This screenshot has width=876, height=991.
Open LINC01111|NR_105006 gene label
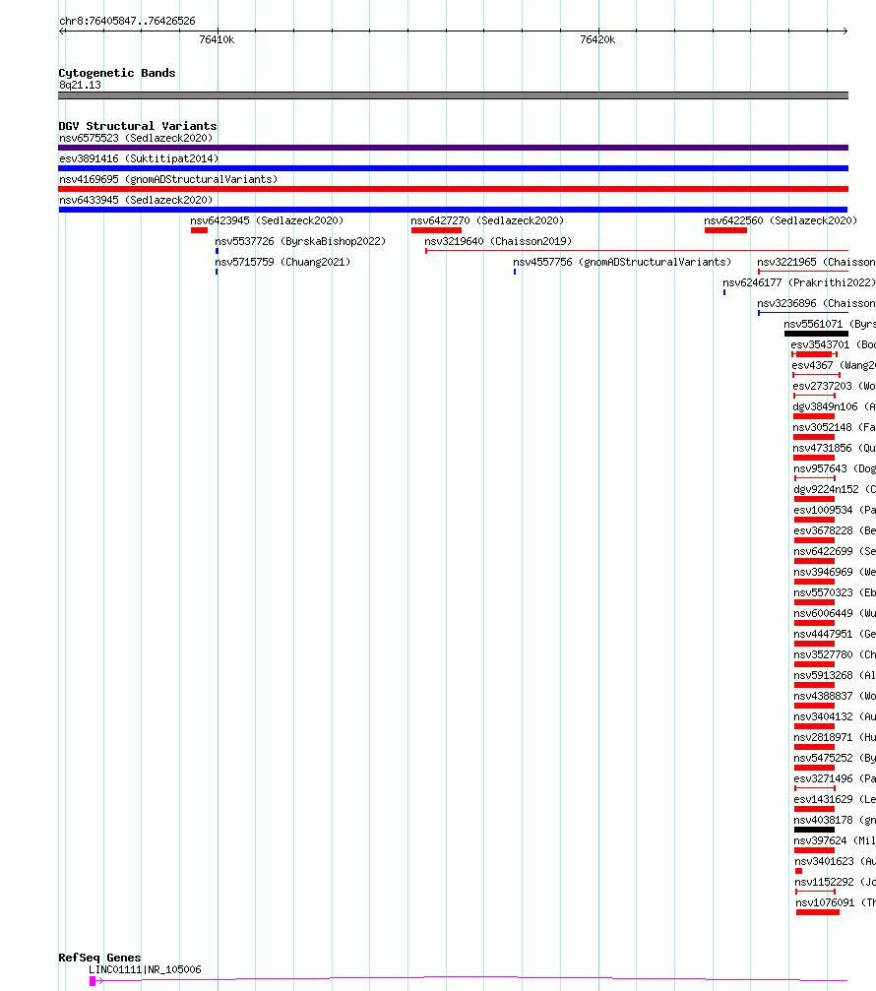point(145,969)
